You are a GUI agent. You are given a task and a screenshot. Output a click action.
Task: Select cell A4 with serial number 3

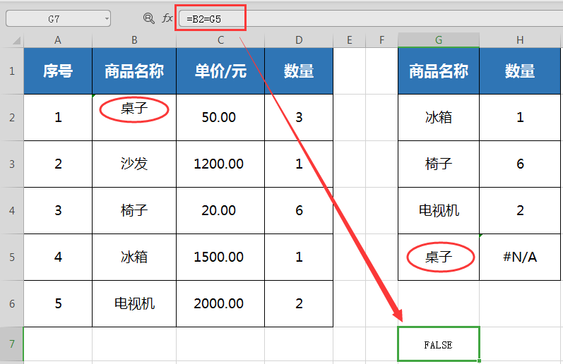[x=58, y=211]
